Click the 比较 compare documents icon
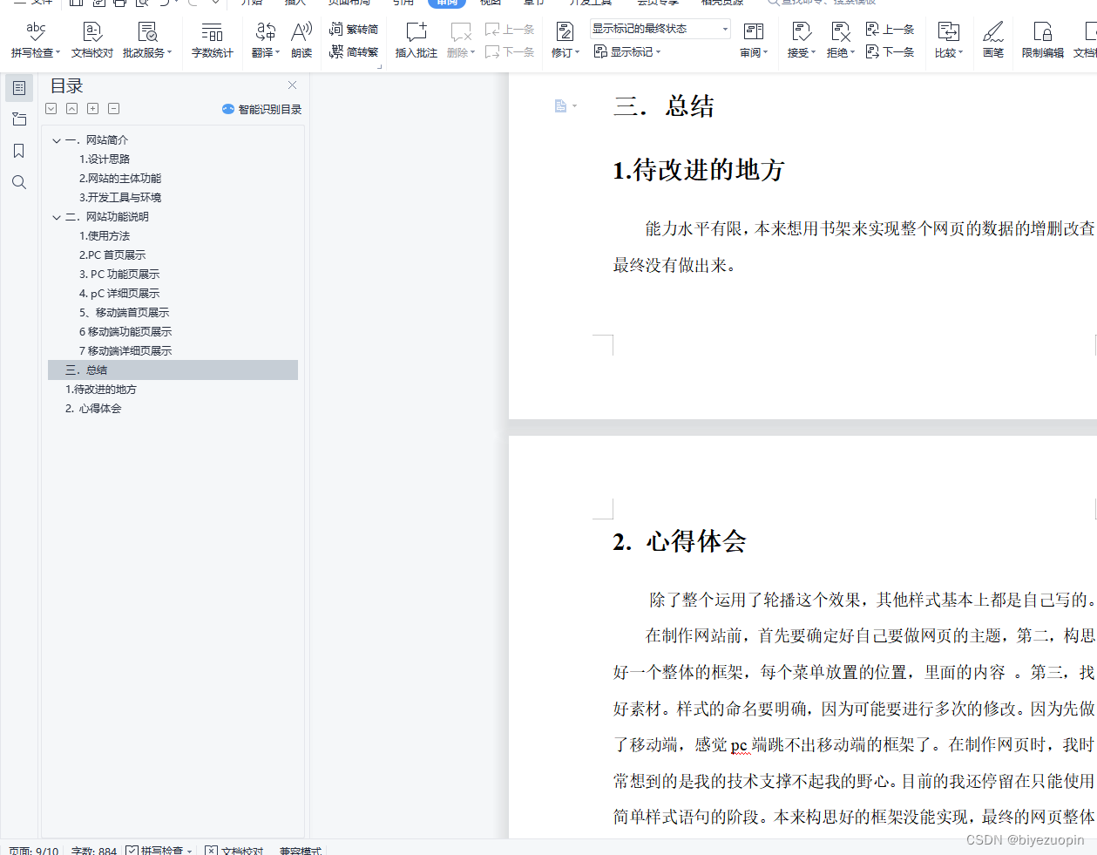The image size is (1097, 855). 948,32
